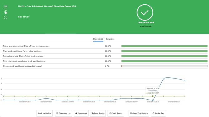Image resolution: width=209 pixels, height=117 pixels.
Task: Select Create and configure enterprise search objective
Action: point(23,66)
